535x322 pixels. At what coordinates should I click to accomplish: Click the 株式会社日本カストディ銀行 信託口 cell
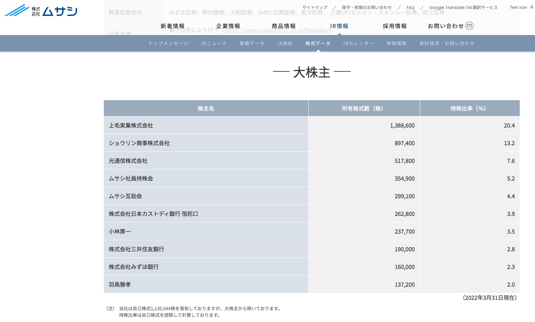click(206, 214)
